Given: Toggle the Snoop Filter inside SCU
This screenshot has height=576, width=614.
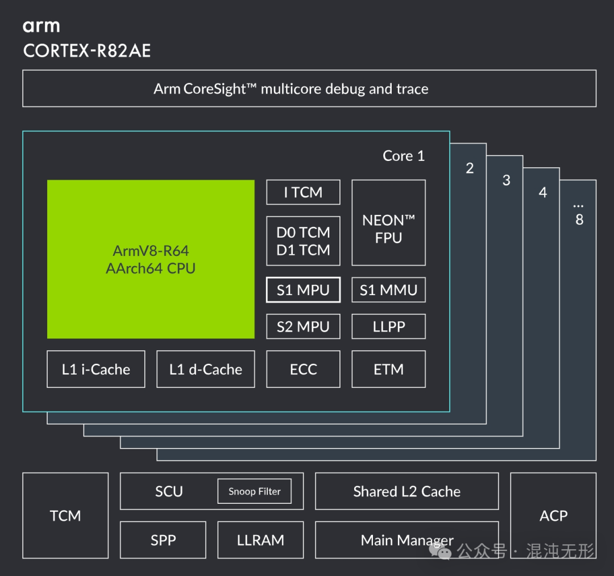Looking at the screenshot, I should tap(254, 491).
